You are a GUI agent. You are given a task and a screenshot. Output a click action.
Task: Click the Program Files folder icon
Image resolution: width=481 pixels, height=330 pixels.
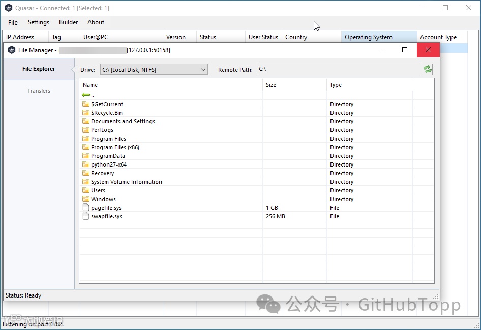(x=86, y=139)
